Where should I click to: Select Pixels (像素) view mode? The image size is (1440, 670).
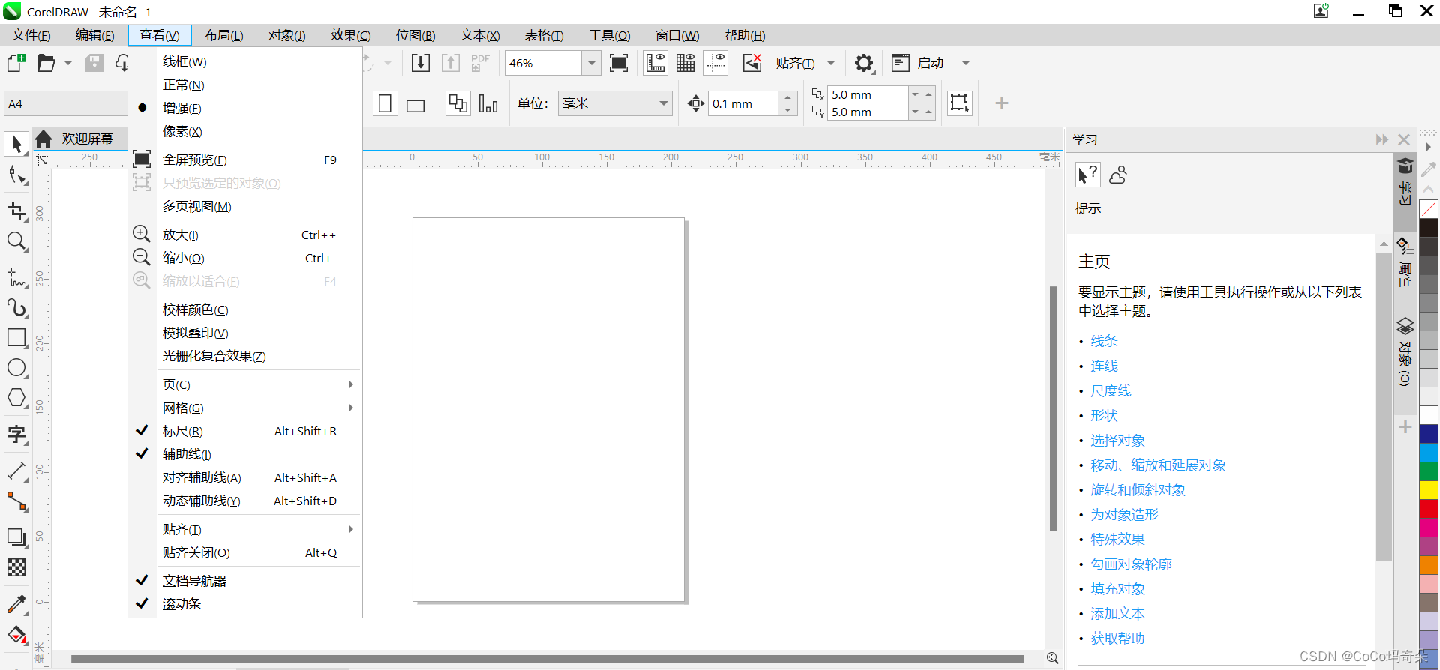coord(245,131)
